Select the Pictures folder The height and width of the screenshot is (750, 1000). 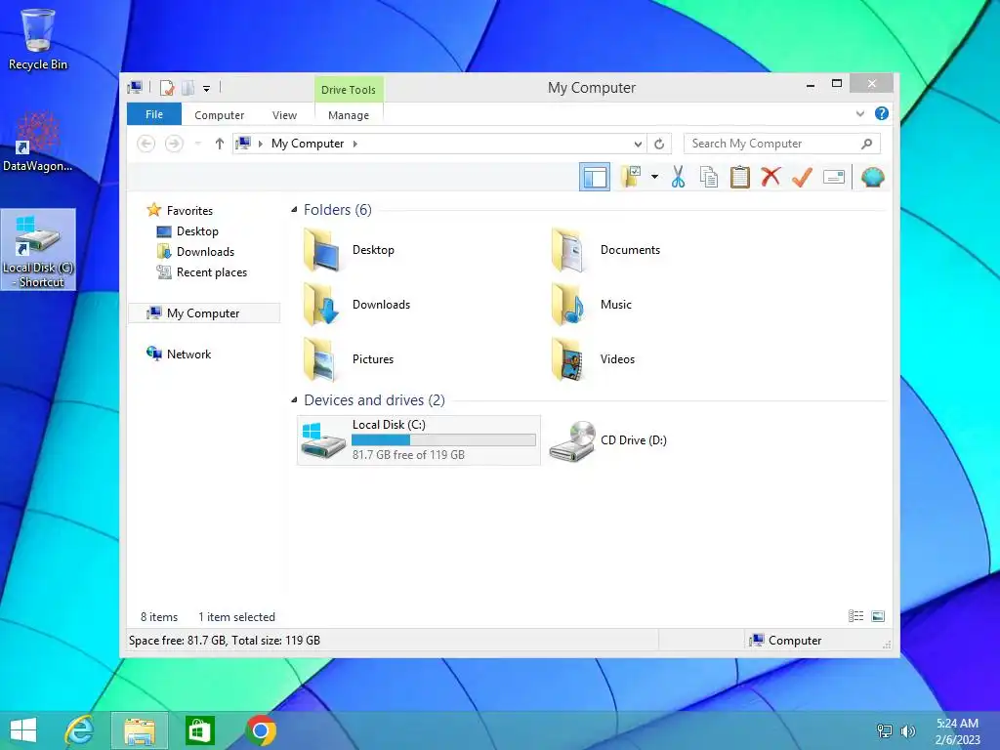pos(349,359)
